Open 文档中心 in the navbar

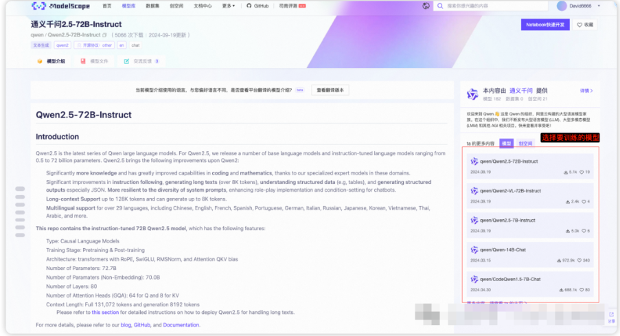203,6
